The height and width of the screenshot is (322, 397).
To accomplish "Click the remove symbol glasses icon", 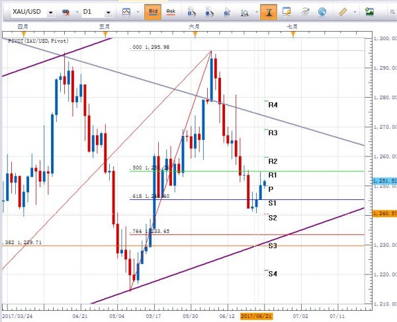I will click(x=66, y=12).
